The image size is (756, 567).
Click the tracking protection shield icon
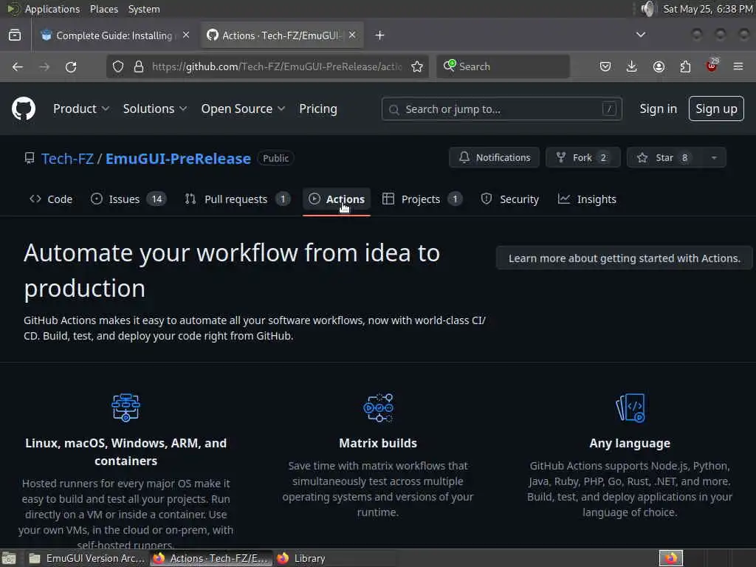coord(118,66)
